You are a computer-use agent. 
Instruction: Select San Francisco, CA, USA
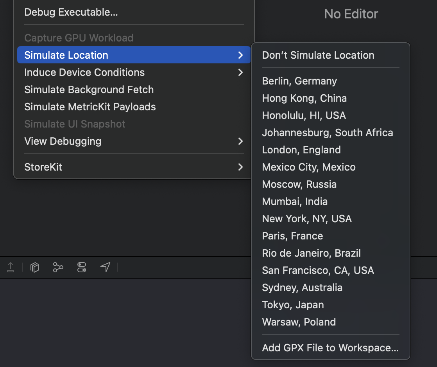tap(331, 270)
